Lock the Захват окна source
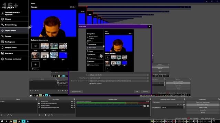This screenshot has width=220, height=123. pos(74,102)
